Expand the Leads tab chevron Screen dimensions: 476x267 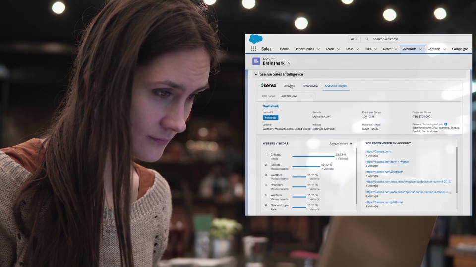tap(339, 49)
